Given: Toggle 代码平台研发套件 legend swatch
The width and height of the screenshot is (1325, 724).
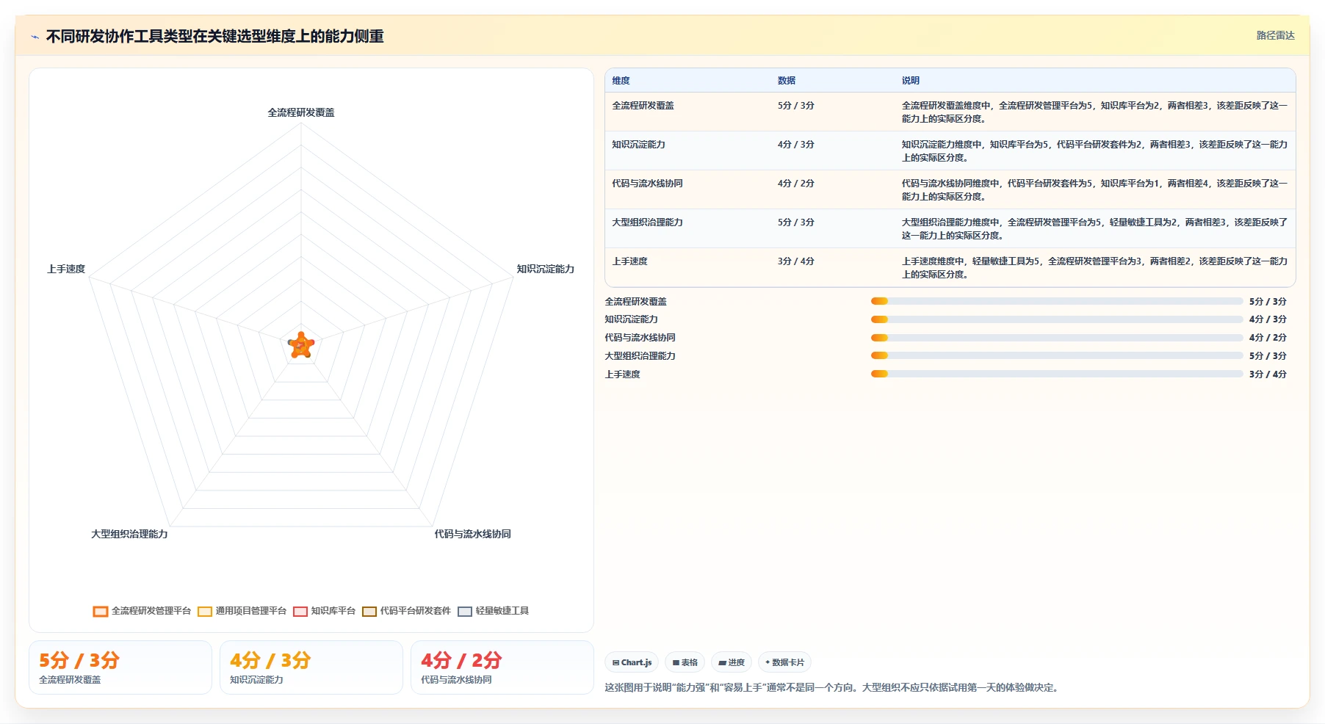Looking at the screenshot, I should 369,611.
